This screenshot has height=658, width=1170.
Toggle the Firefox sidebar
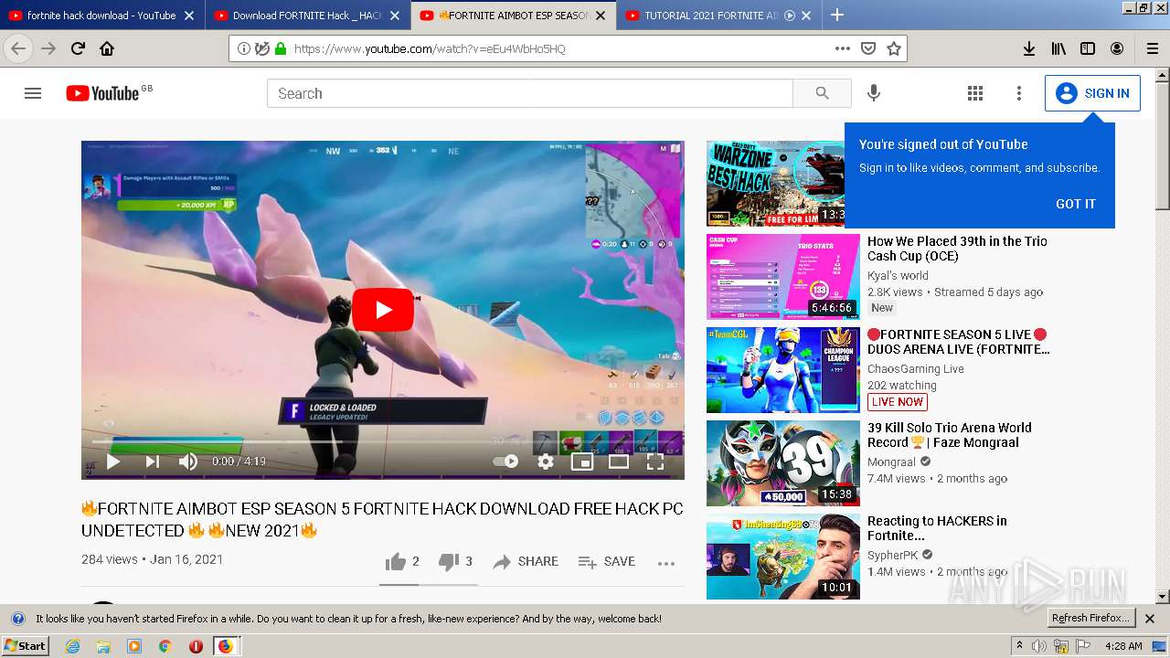click(x=1088, y=48)
